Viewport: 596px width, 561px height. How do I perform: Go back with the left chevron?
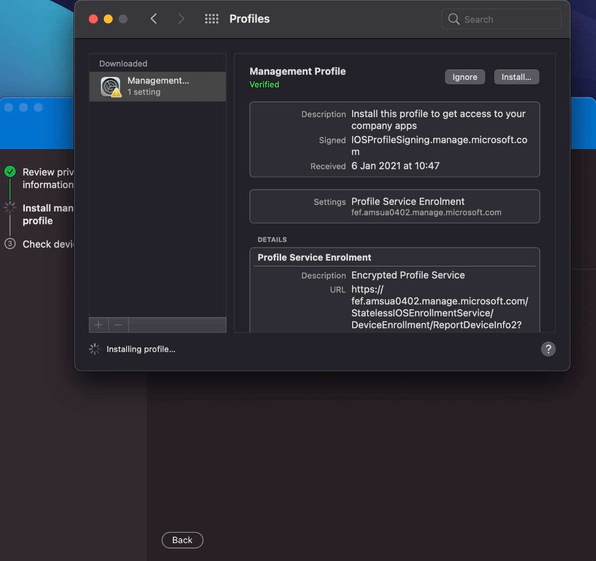click(154, 19)
